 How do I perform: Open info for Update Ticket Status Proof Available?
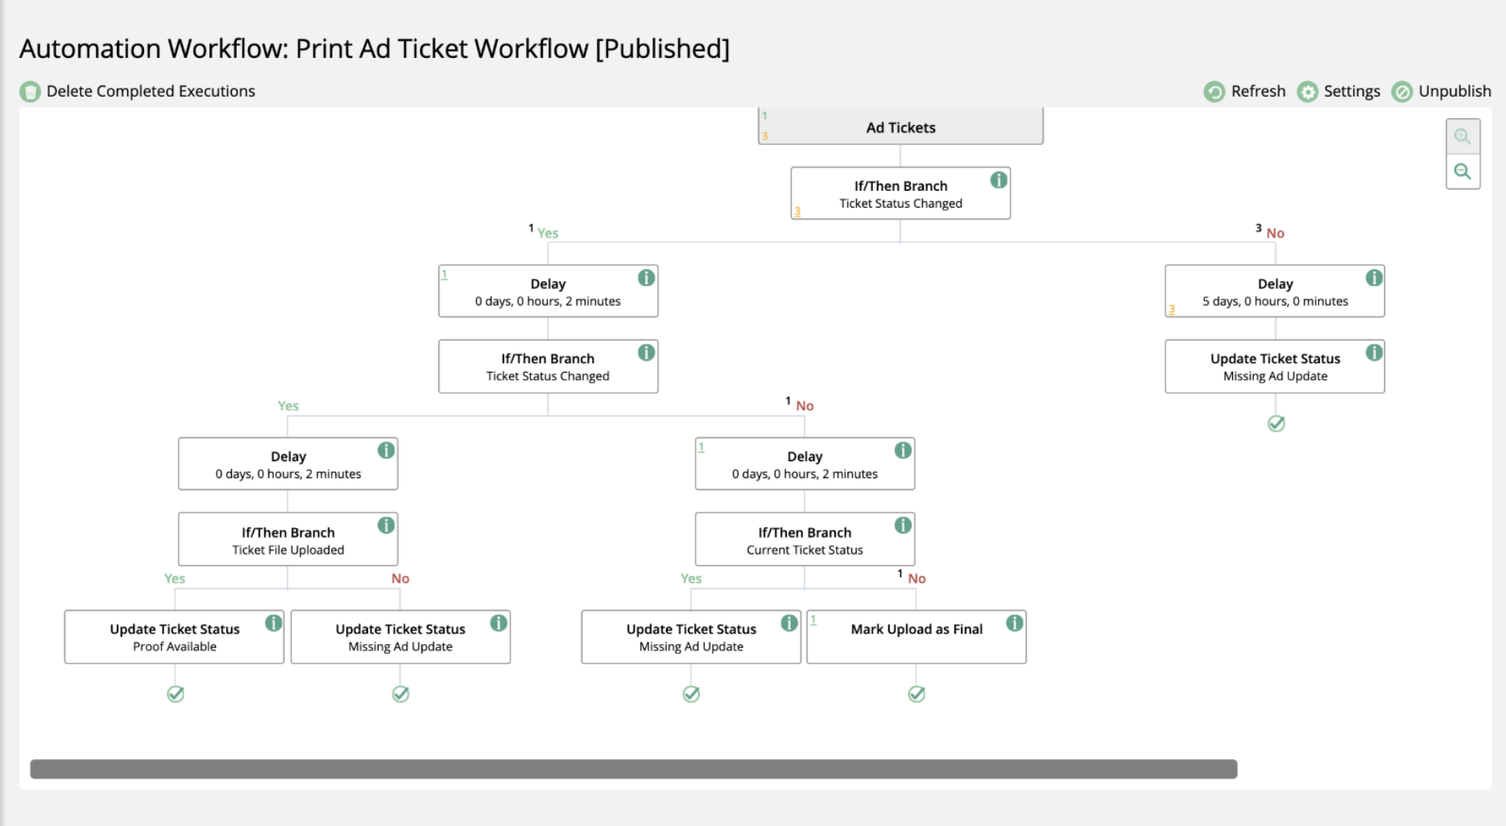point(272,622)
